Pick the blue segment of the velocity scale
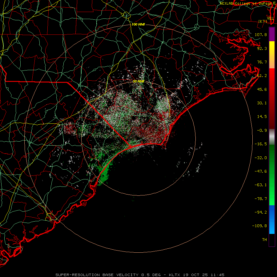 272,219
